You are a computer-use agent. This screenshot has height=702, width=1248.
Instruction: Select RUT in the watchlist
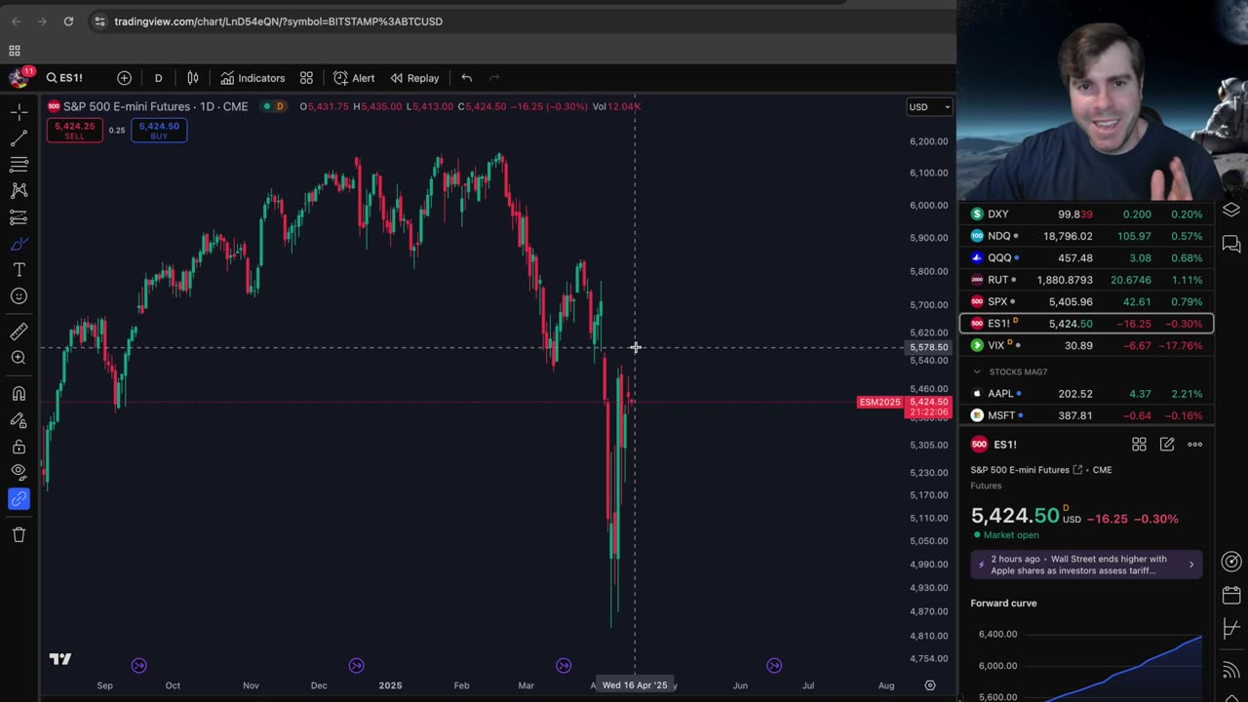[1086, 280]
